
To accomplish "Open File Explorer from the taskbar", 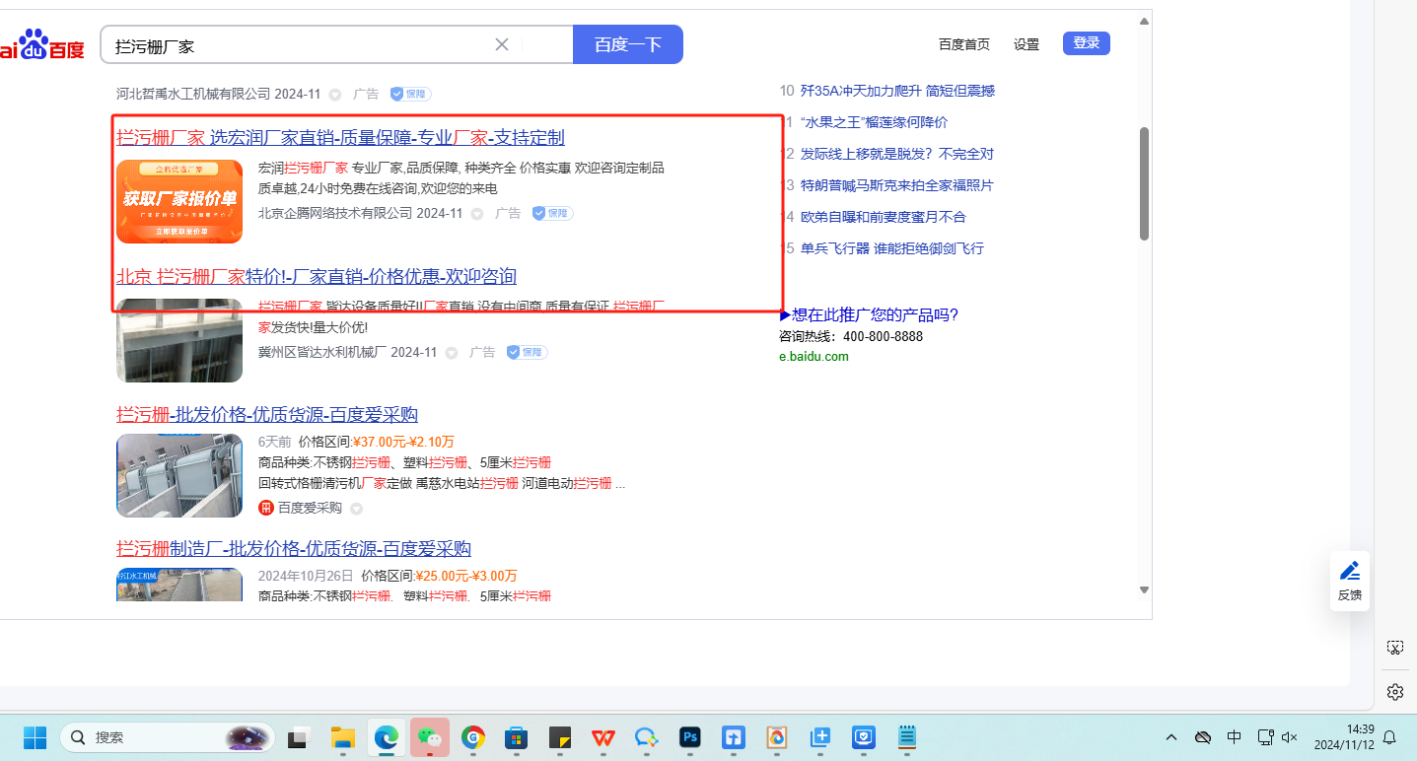I will point(342,737).
